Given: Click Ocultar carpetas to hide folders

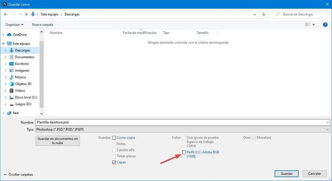Looking at the screenshot, I should point(18,175).
